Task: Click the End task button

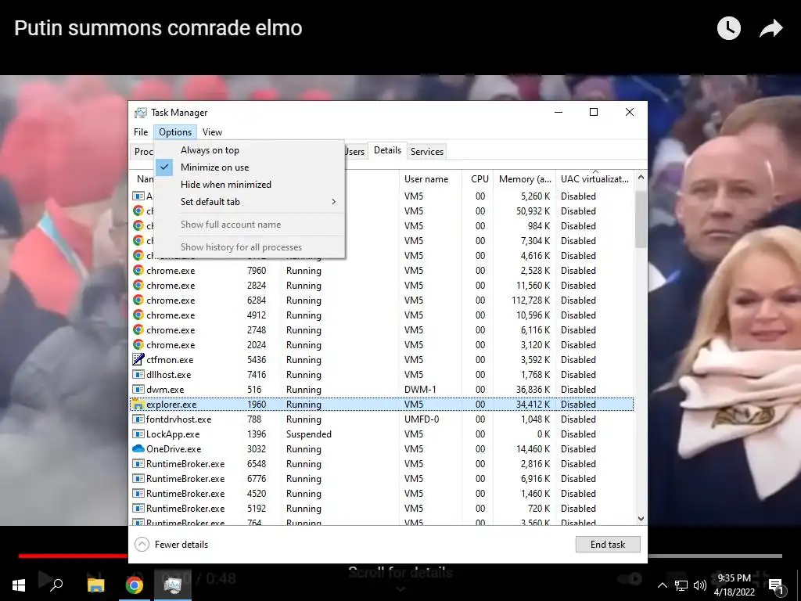Action: coord(607,545)
